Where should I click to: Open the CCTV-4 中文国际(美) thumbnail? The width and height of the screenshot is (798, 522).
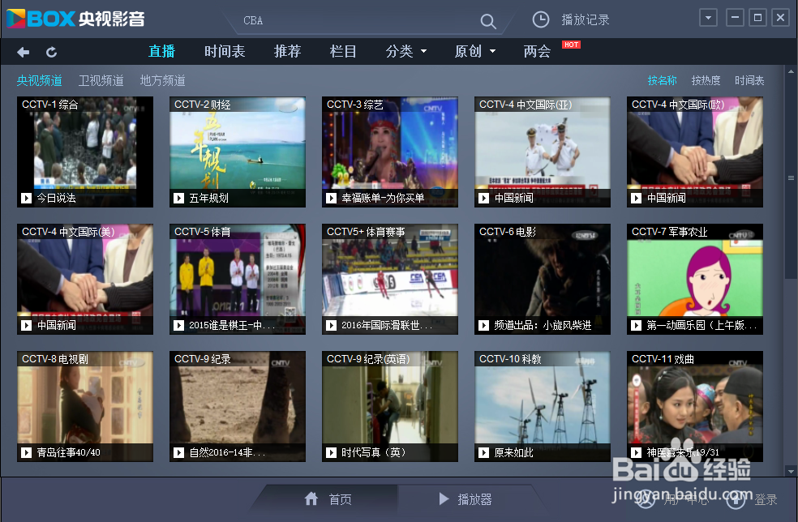pyautogui.click(x=85, y=279)
